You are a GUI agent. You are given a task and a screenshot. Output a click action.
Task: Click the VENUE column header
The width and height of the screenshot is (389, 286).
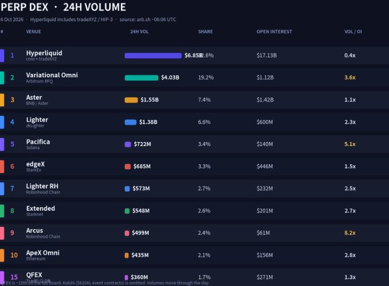tap(33, 31)
